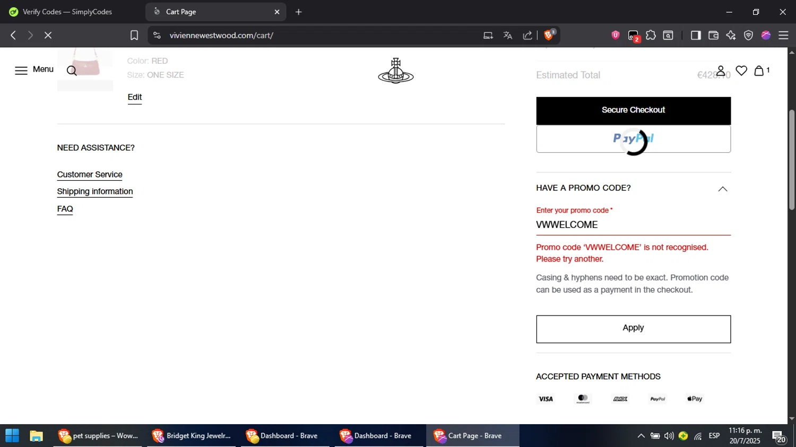Open the volume speaker tray icon
Screen dimensions: 796x447
point(669,436)
